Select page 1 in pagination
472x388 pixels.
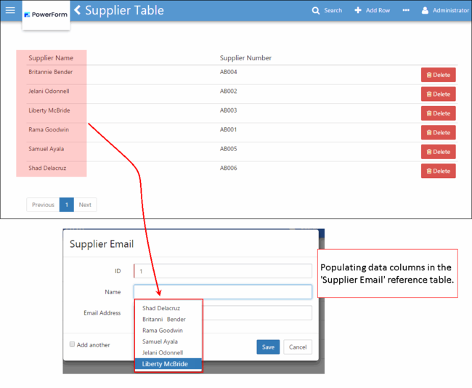(x=67, y=205)
